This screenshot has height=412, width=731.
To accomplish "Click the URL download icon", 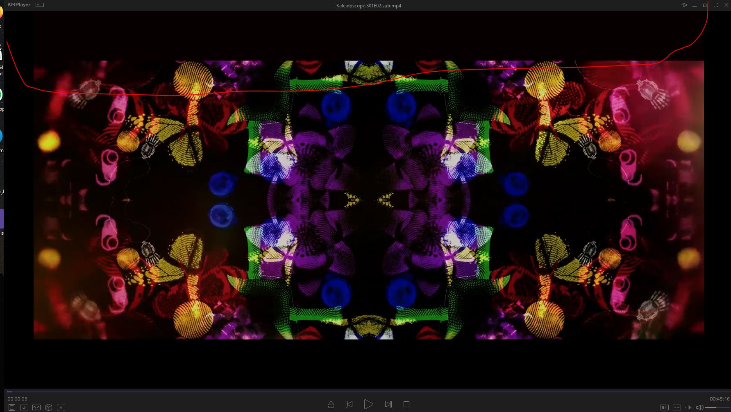I will (x=24, y=407).
